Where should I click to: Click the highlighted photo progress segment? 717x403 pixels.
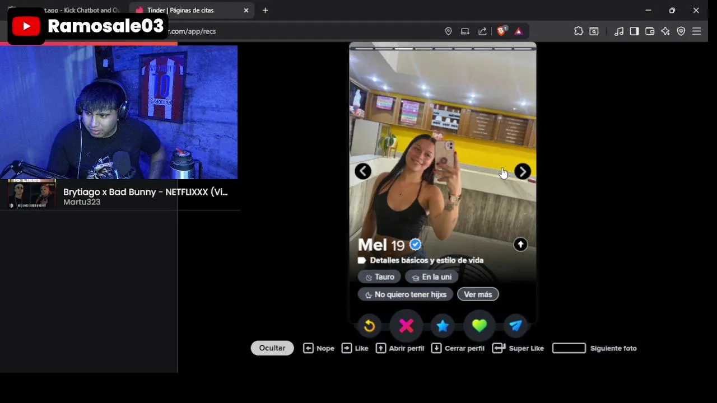(404, 49)
